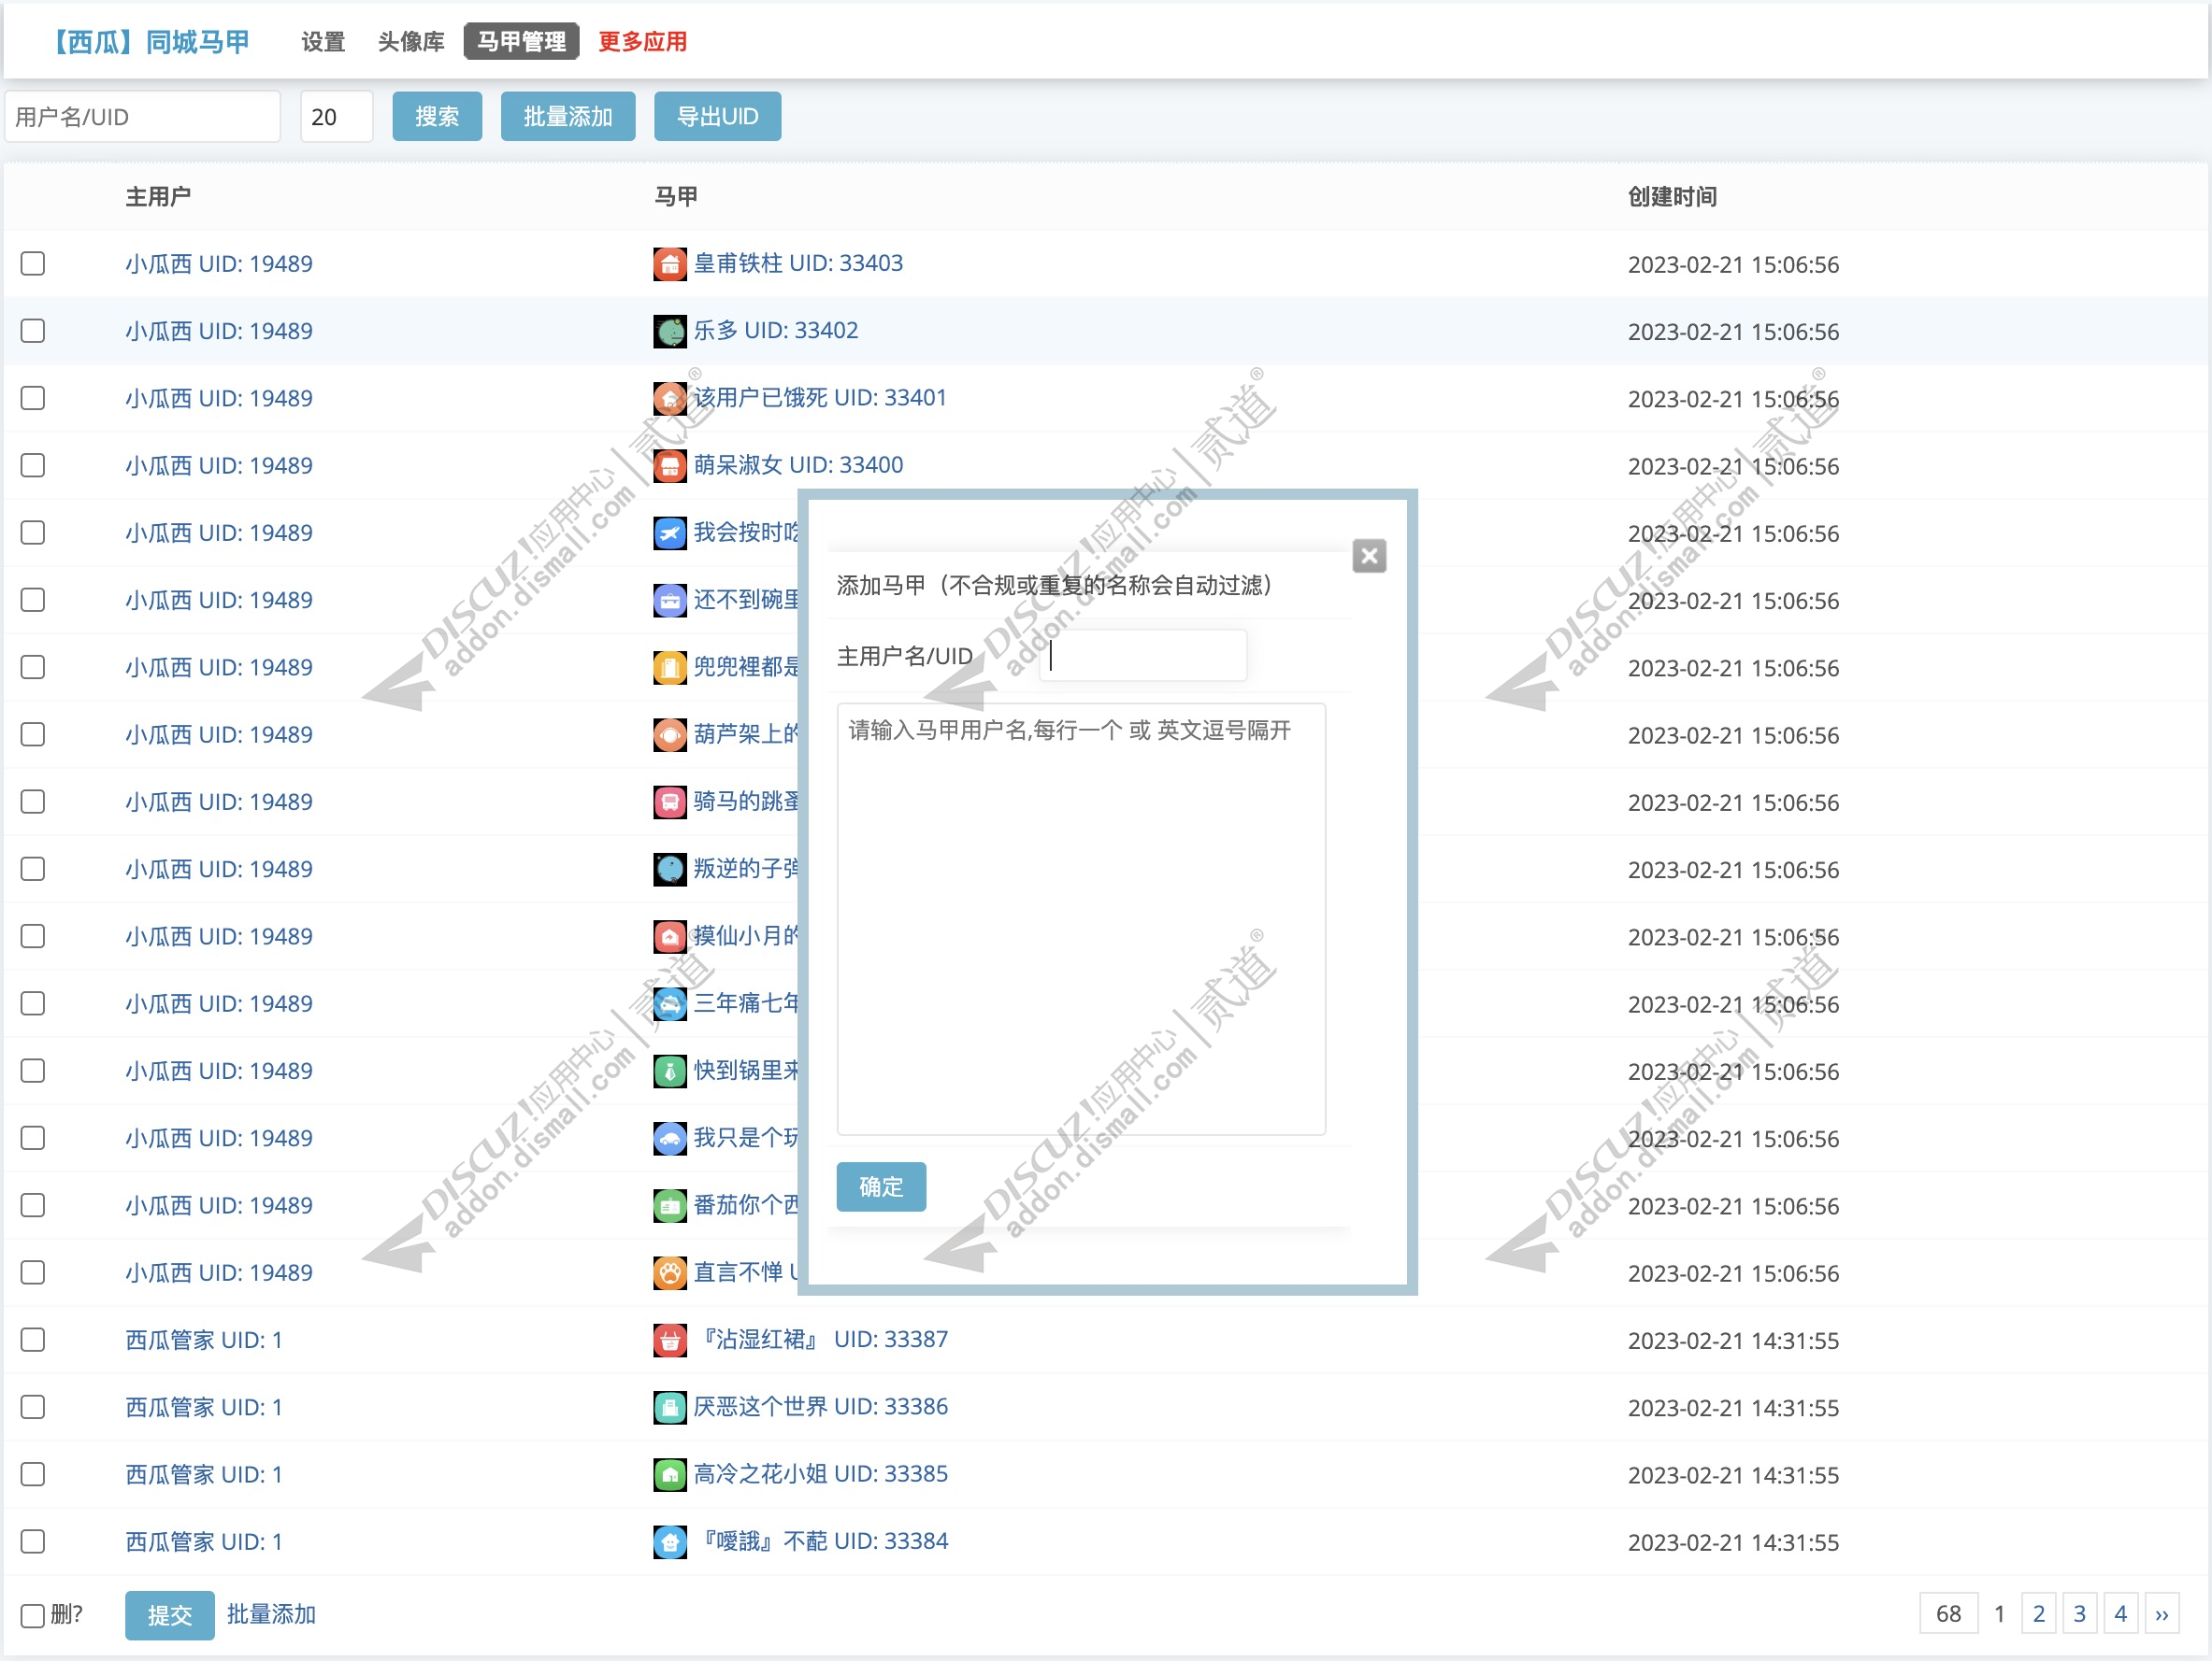This screenshot has width=2212, height=1661.
Task: Go to page 4
Action: 2121,1614
